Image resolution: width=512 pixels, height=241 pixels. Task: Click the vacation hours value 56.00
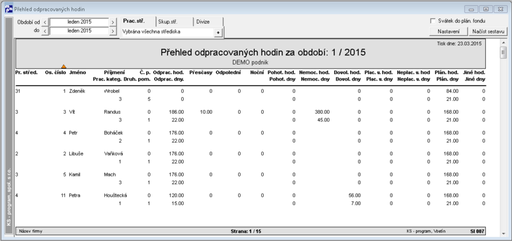click(355, 196)
